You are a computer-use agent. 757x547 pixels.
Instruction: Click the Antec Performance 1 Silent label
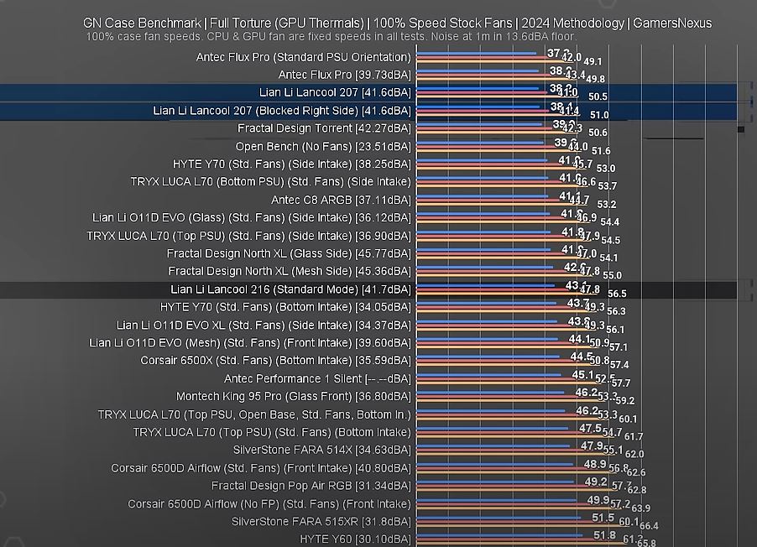[x=317, y=379]
